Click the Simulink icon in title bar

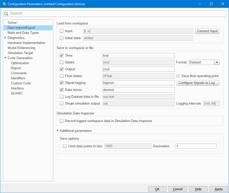[x=4, y=4]
